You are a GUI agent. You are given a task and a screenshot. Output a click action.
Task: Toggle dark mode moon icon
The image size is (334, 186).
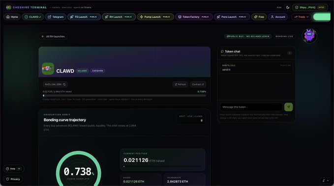(x=288, y=7)
